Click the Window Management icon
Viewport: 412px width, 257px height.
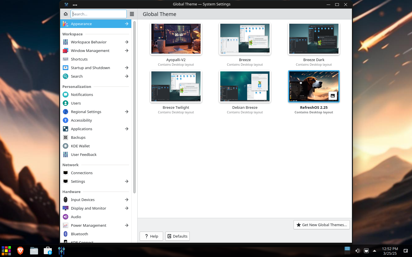click(x=66, y=51)
